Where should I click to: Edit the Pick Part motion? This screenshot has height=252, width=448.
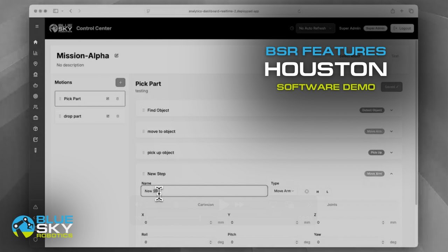108,99
